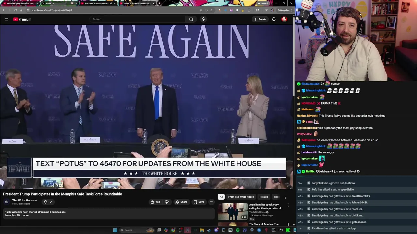Open the Gemini button in the title bar
This screenshot has width=417, height=234.
pos(263,3)
